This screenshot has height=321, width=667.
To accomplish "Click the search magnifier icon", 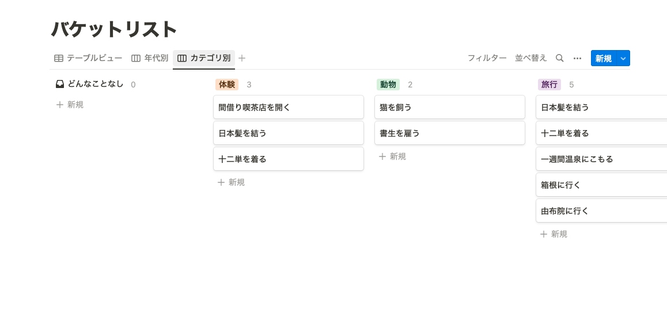I will [x=560, y=58].
